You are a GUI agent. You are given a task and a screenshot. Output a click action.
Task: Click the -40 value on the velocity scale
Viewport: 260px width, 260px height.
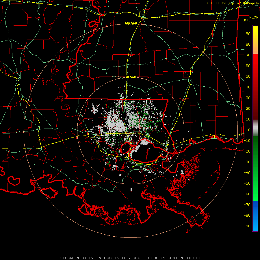tap(247, 173)
